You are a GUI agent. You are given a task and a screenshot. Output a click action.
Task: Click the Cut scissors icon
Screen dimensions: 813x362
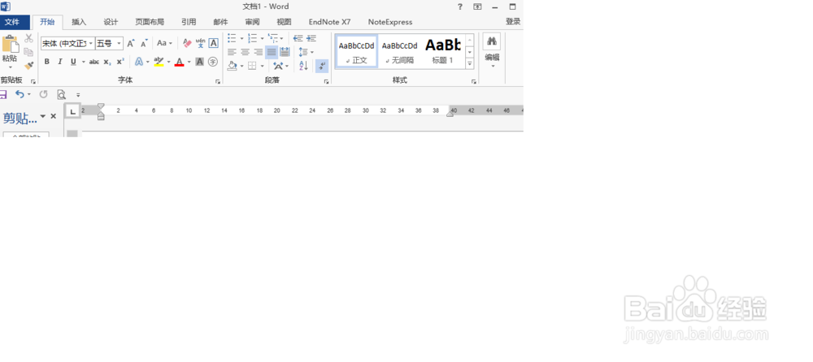coord(29,39)
